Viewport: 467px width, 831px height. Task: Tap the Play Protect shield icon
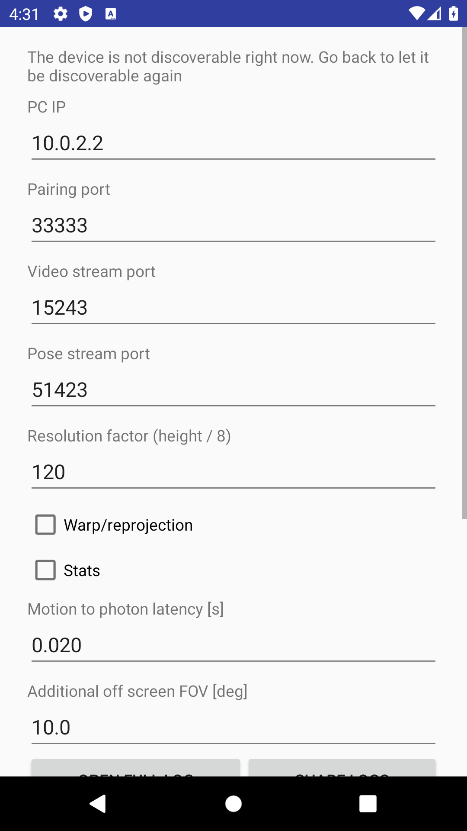tap(86, 14)
